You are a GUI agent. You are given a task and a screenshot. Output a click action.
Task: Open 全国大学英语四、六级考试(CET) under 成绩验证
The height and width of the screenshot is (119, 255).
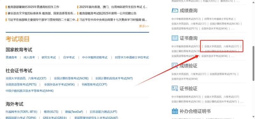click(x=189, y=74)
